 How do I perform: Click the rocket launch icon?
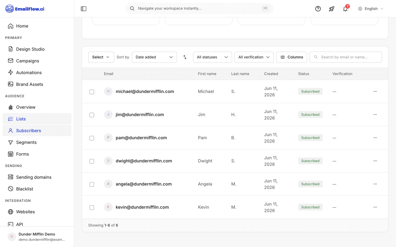tap(332, 9)
